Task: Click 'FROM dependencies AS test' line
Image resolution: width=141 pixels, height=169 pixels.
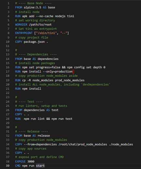Action: [x=37, y=110]
